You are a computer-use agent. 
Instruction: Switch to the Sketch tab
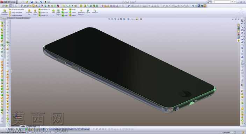[x=11, y=18]
